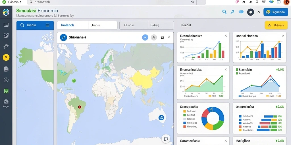Click the blue key icon in the header
291x145 pixels.
pyautogui.click(x=232, y=12)
